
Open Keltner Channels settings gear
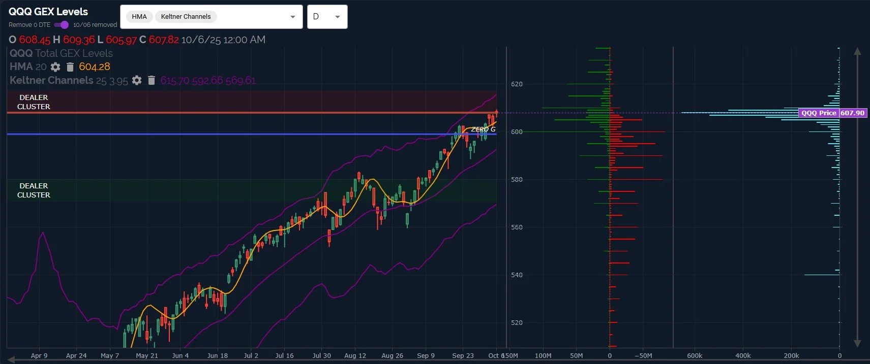(137, 80)
